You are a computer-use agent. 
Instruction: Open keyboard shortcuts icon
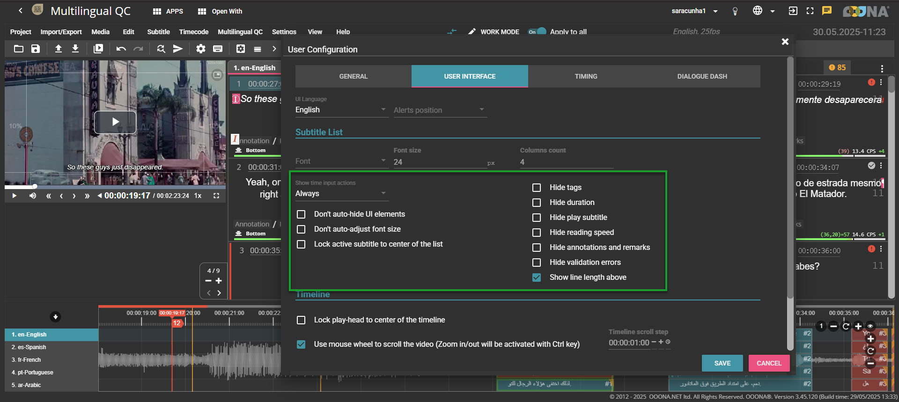(x=218, y=49)
